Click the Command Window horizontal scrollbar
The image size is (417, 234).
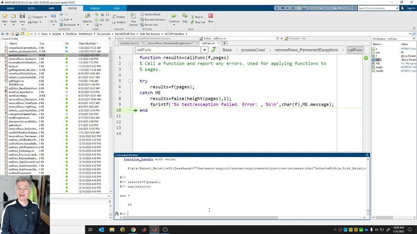pos(199,218)
